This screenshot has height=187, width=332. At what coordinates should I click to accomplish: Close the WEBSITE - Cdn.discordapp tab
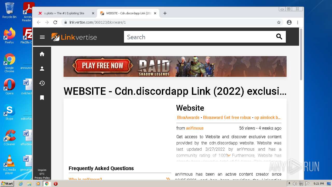pyautogui.click(x=155, y=13)
